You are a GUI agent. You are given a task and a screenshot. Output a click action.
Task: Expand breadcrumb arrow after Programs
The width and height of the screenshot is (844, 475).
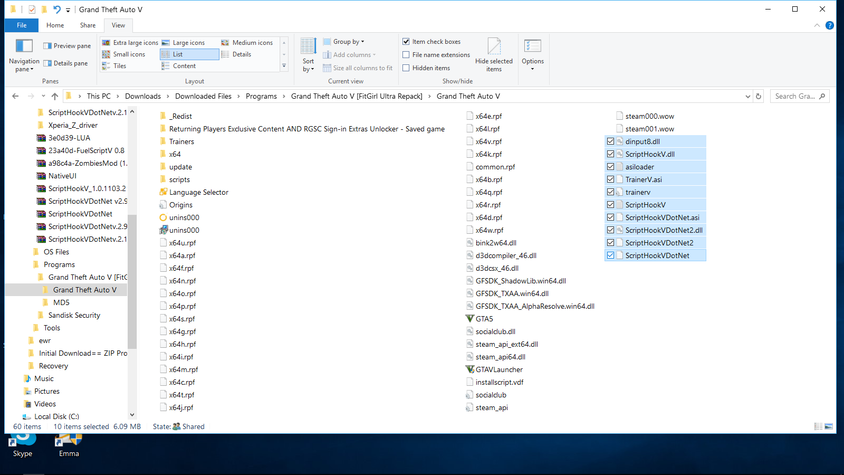tap(284, 96)
